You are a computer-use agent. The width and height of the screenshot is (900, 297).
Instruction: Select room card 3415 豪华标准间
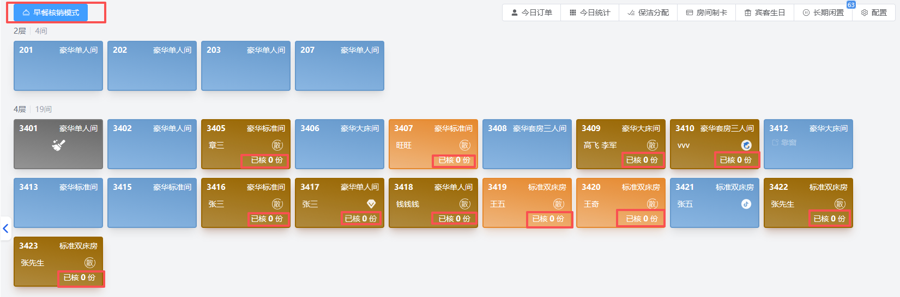click(152, 203)
